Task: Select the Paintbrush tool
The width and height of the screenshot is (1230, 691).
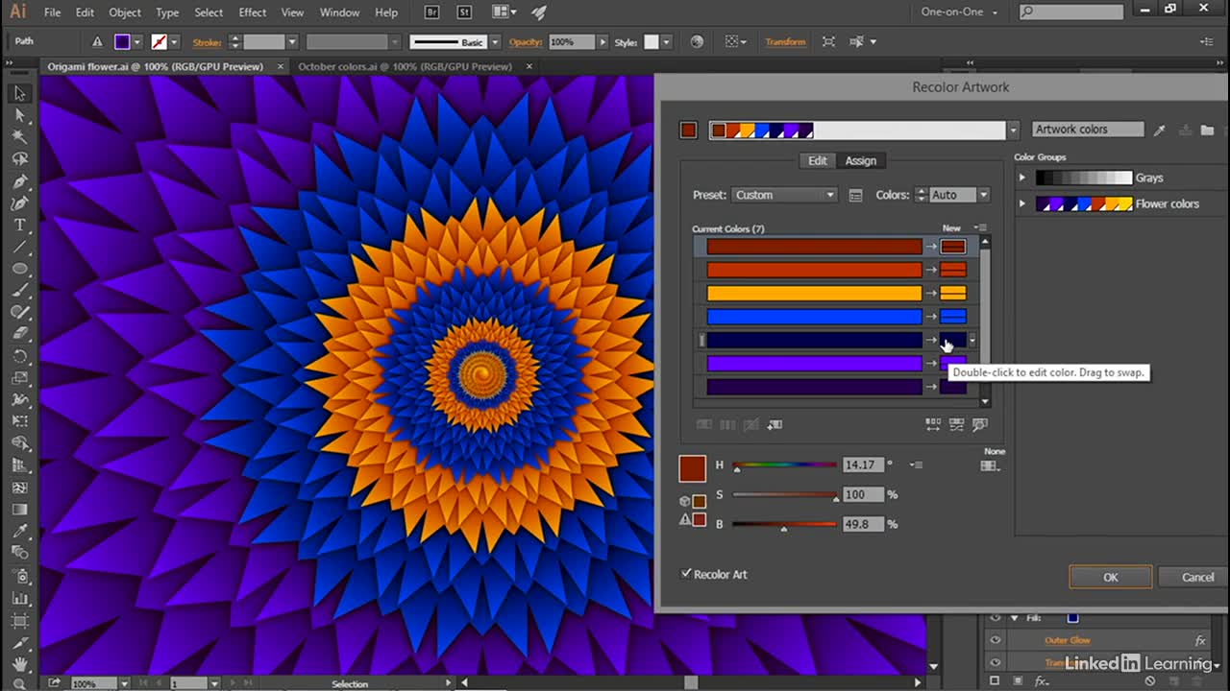Action: click(x=19, y=291)
